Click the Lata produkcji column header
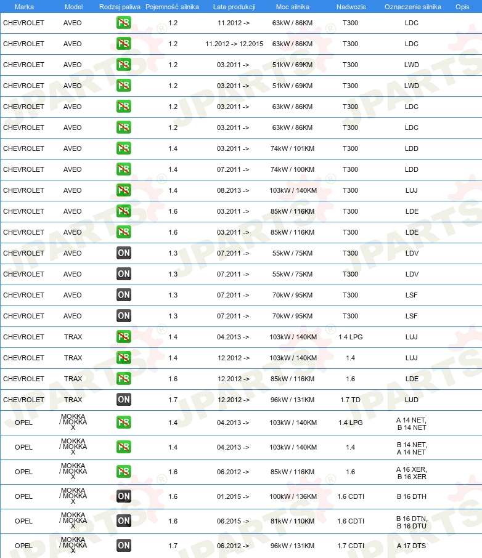 click(234, 7)
